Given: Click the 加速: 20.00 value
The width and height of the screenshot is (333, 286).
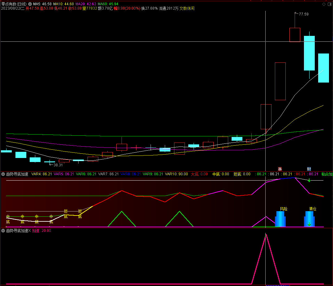Looking at the screenshot, I should pyautogui.click(x=42, y=231).
